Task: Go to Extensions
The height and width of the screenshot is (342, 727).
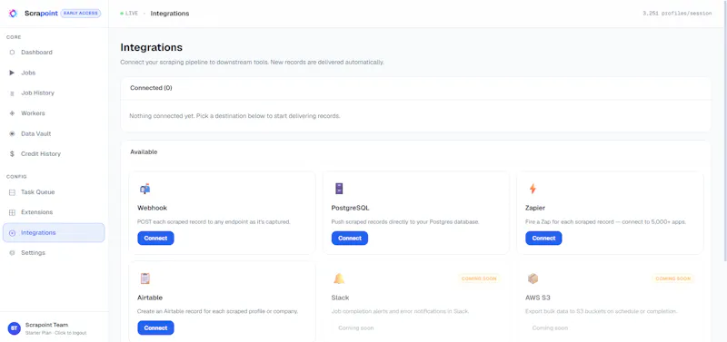Action: click(54, 212)
